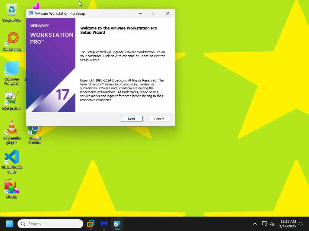Select the Visual Studio Code desktop icon
Screen dimensions: 309x231
tap(12, 162)
